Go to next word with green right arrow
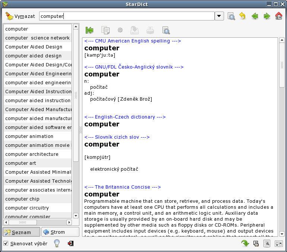 click(267, 16)
